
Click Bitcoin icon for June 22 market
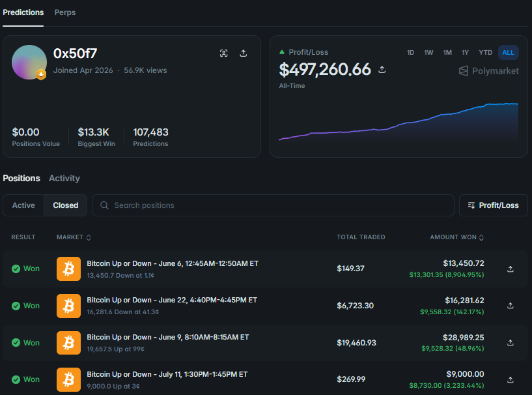click(68, 306)
